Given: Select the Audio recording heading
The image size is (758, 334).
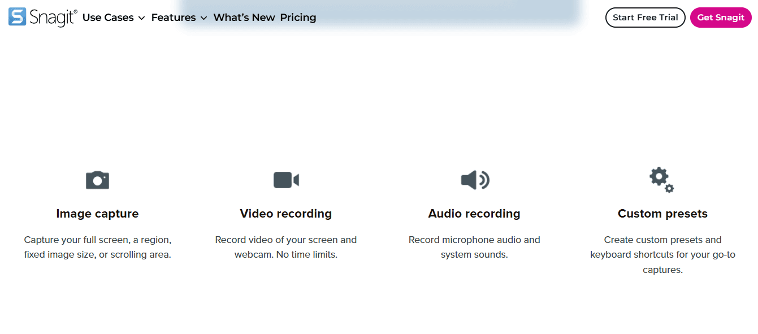Looking at the screenshot, I should [x=474, y=214].
